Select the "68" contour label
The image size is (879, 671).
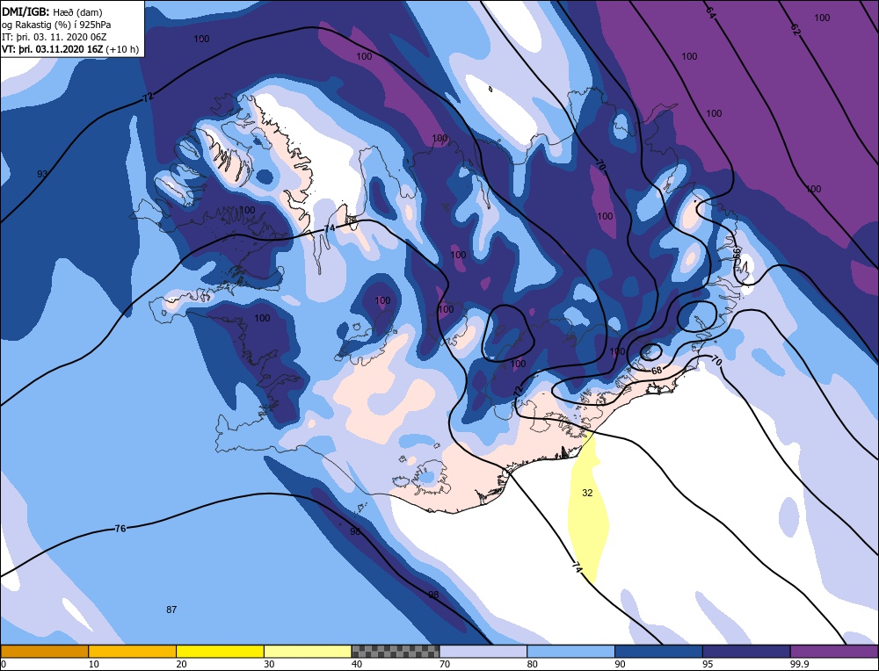[x=657, y=371]
